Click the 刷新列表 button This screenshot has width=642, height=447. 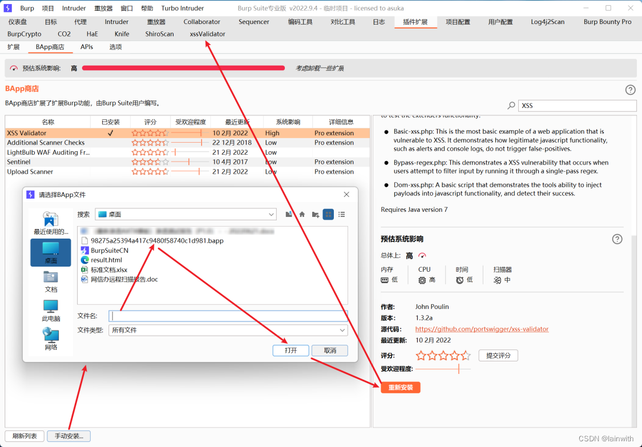25,436
